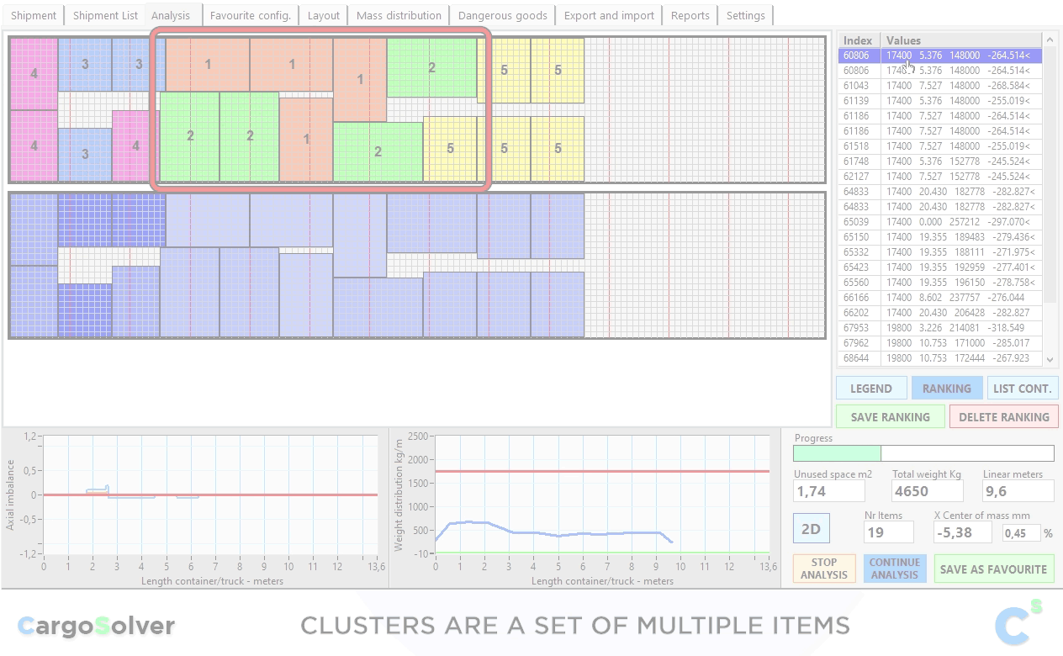Save configuration as favourite
1063x656 pixels.
993,569
